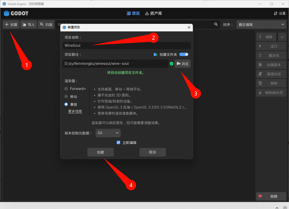
Task: Open the 最近编辑 sort dropdown
Action: pos(261,25)
